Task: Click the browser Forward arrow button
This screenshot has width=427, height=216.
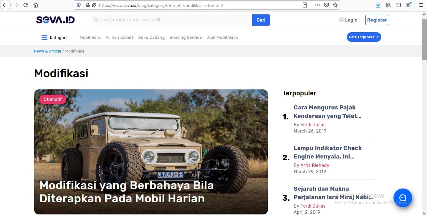Action: [x=15, y=5]
